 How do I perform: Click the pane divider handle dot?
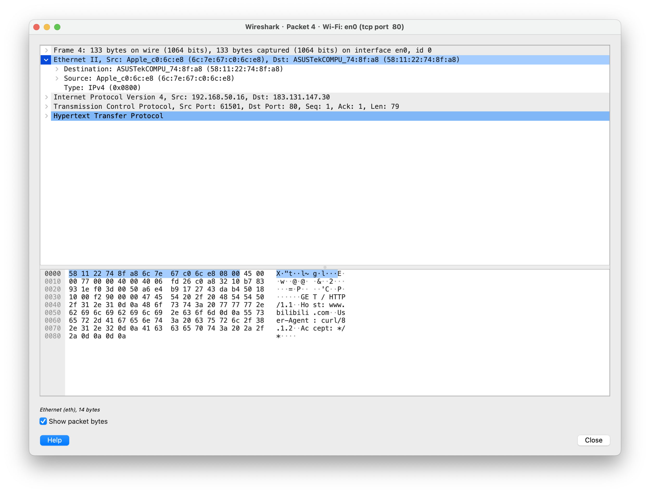[325, 267]
